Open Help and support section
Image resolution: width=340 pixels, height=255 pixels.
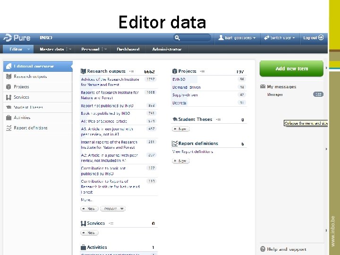tap(287, 249)
